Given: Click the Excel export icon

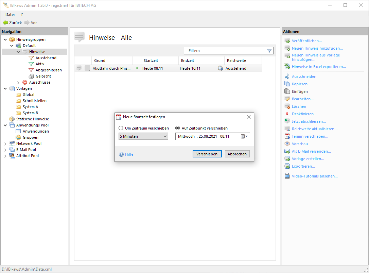Looking at the screenshot, I should click(287, 67).
